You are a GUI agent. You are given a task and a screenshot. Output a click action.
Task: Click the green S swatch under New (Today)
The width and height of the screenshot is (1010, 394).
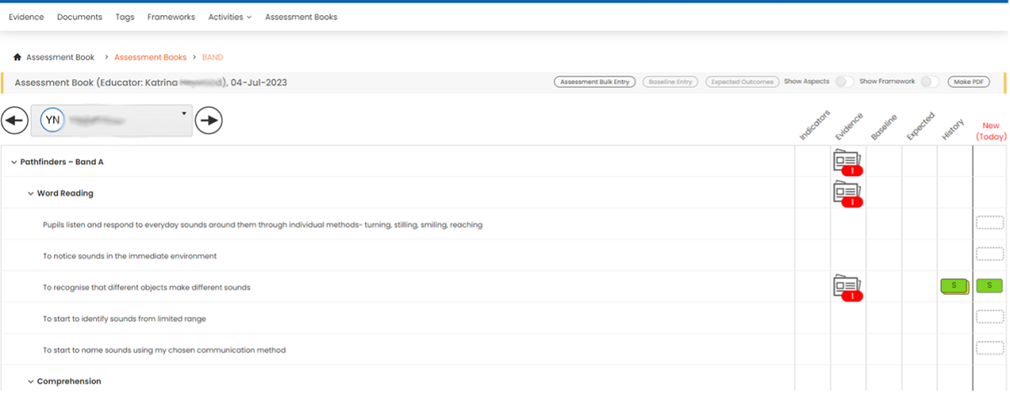[x=990, y=286]
